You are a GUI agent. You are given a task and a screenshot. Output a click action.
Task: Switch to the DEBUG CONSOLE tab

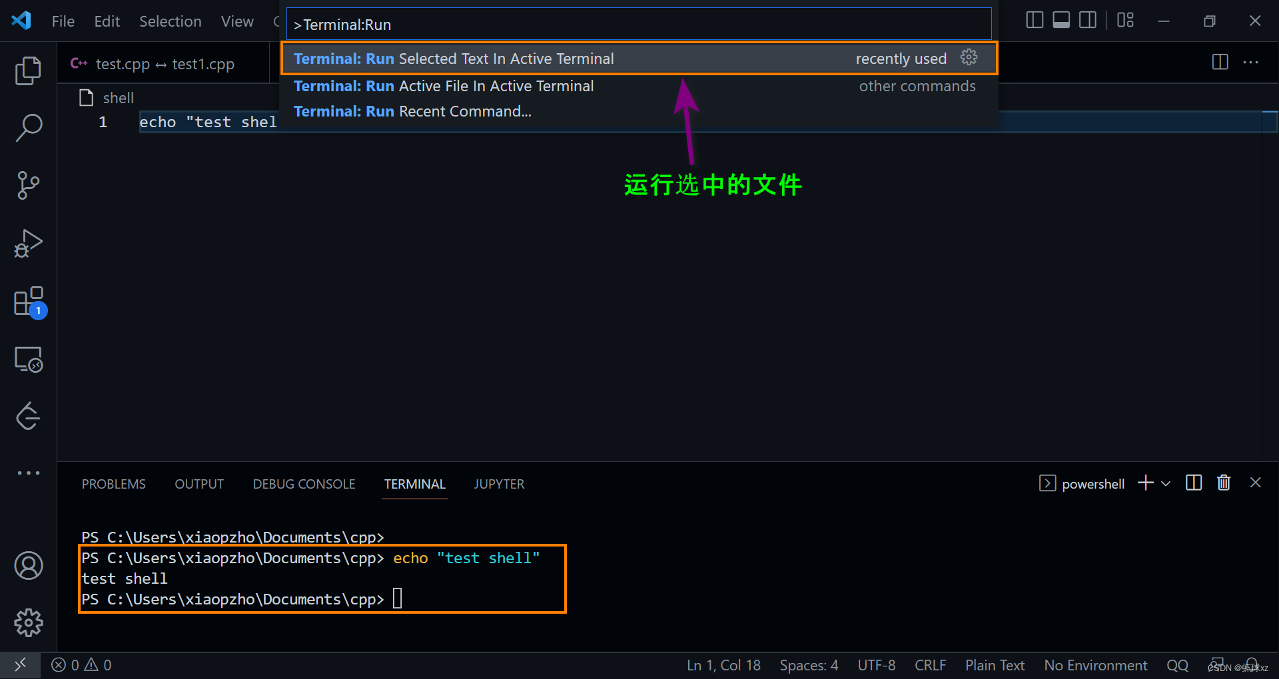304,484
